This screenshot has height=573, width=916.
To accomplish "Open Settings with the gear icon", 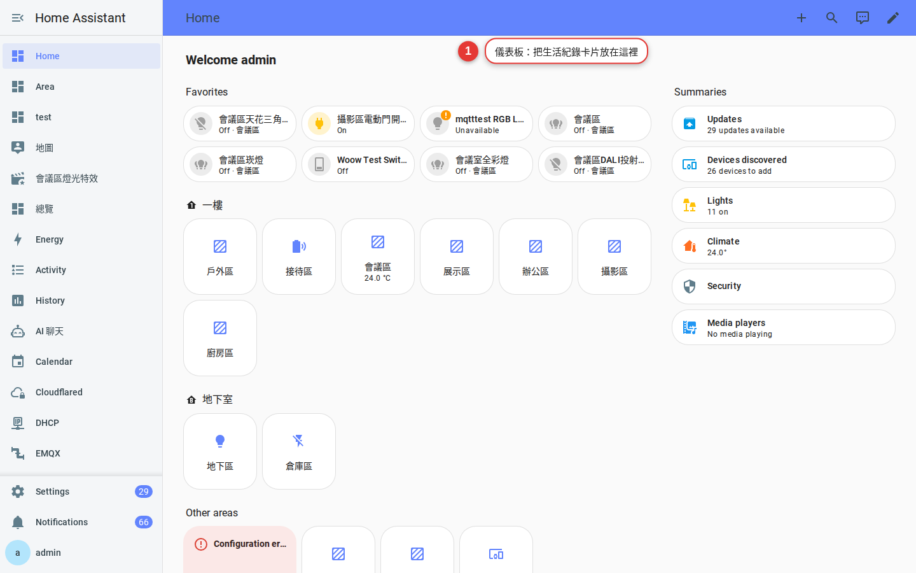I will pyautogui.click(x=18, y=492).
